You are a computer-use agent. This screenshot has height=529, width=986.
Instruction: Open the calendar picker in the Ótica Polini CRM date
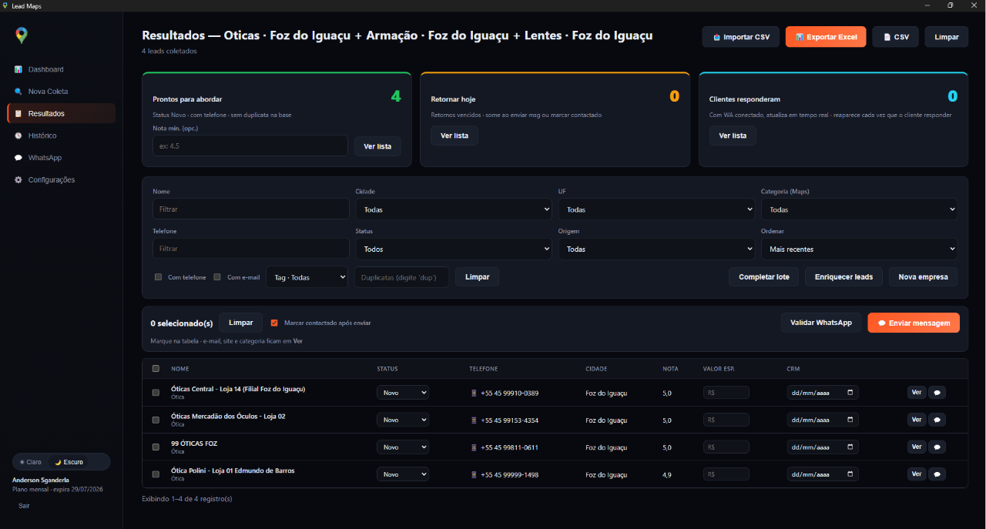click(x=850, y=474)
